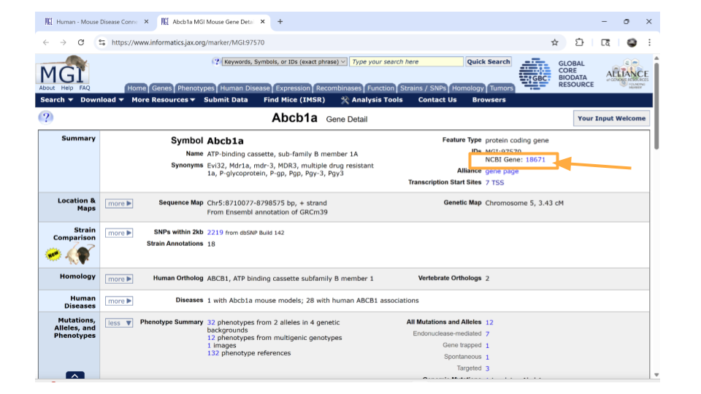Open Analysis Tools menu item
Image resolution: width=701 pixels, height=394 pixels.
[372, 100]
